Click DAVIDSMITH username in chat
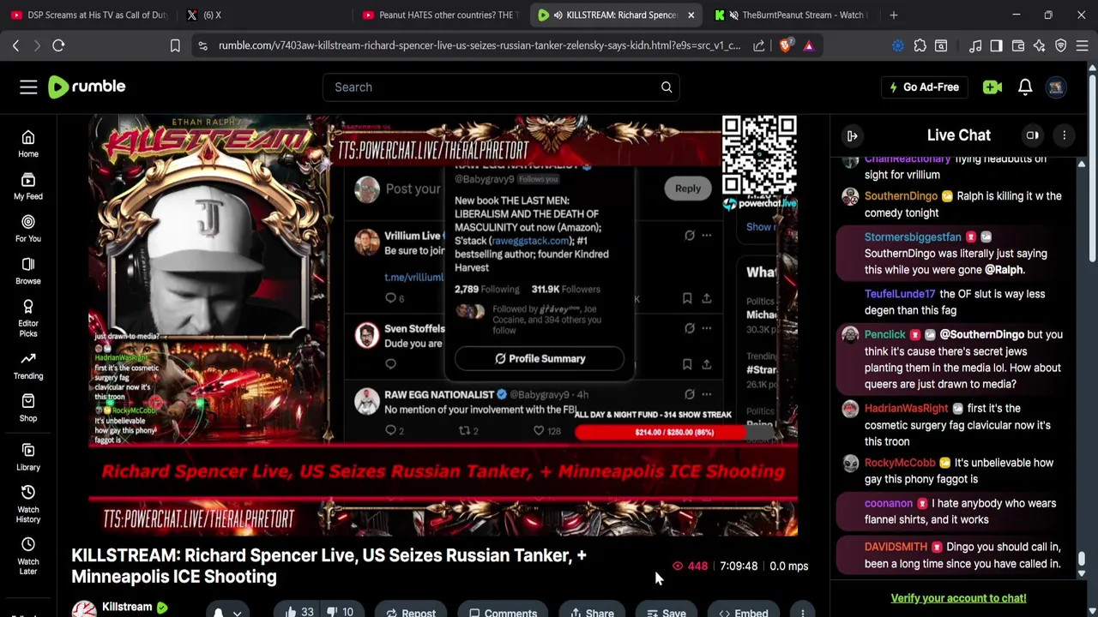Image resolution: width=1098 pixels, height=617 pixels. tap(896, 547)
